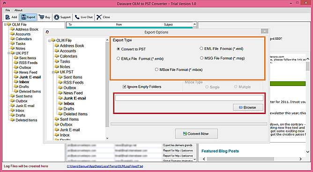
Task: Click the destination path input field
Action: (x=189, y=98)
